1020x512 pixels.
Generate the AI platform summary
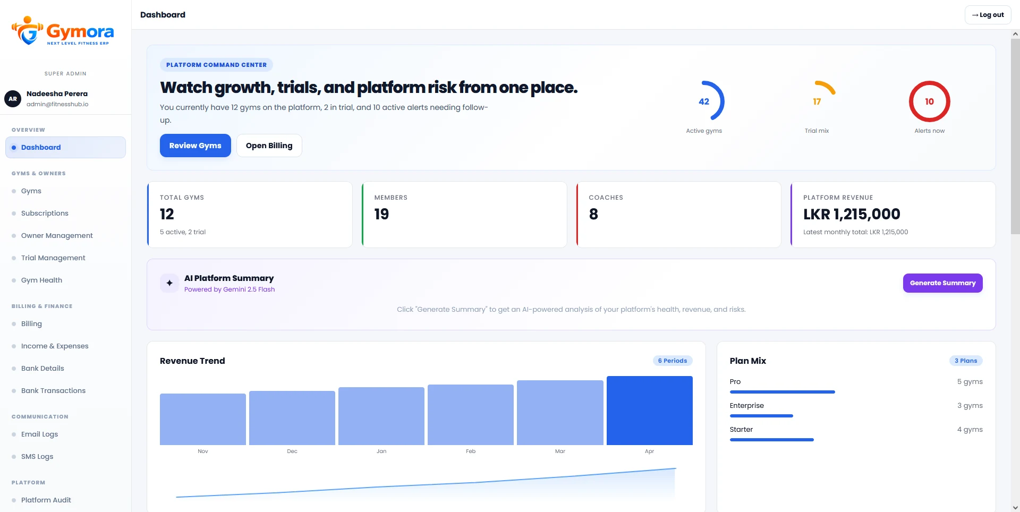(x=942, y=283)
